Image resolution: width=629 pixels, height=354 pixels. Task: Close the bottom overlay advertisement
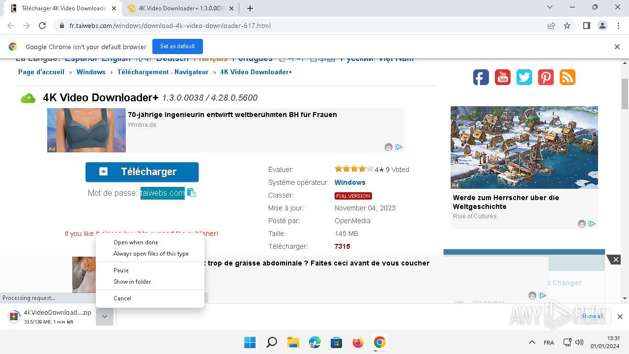click(616, 260)
